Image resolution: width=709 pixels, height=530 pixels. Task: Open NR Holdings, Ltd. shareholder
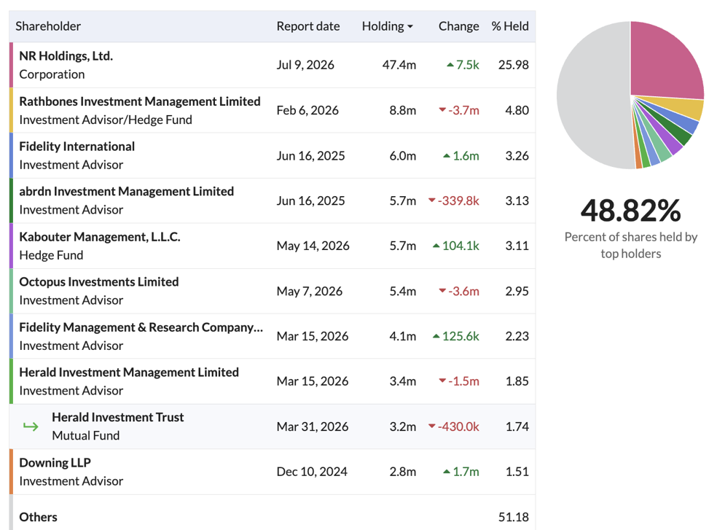(66, 56)
